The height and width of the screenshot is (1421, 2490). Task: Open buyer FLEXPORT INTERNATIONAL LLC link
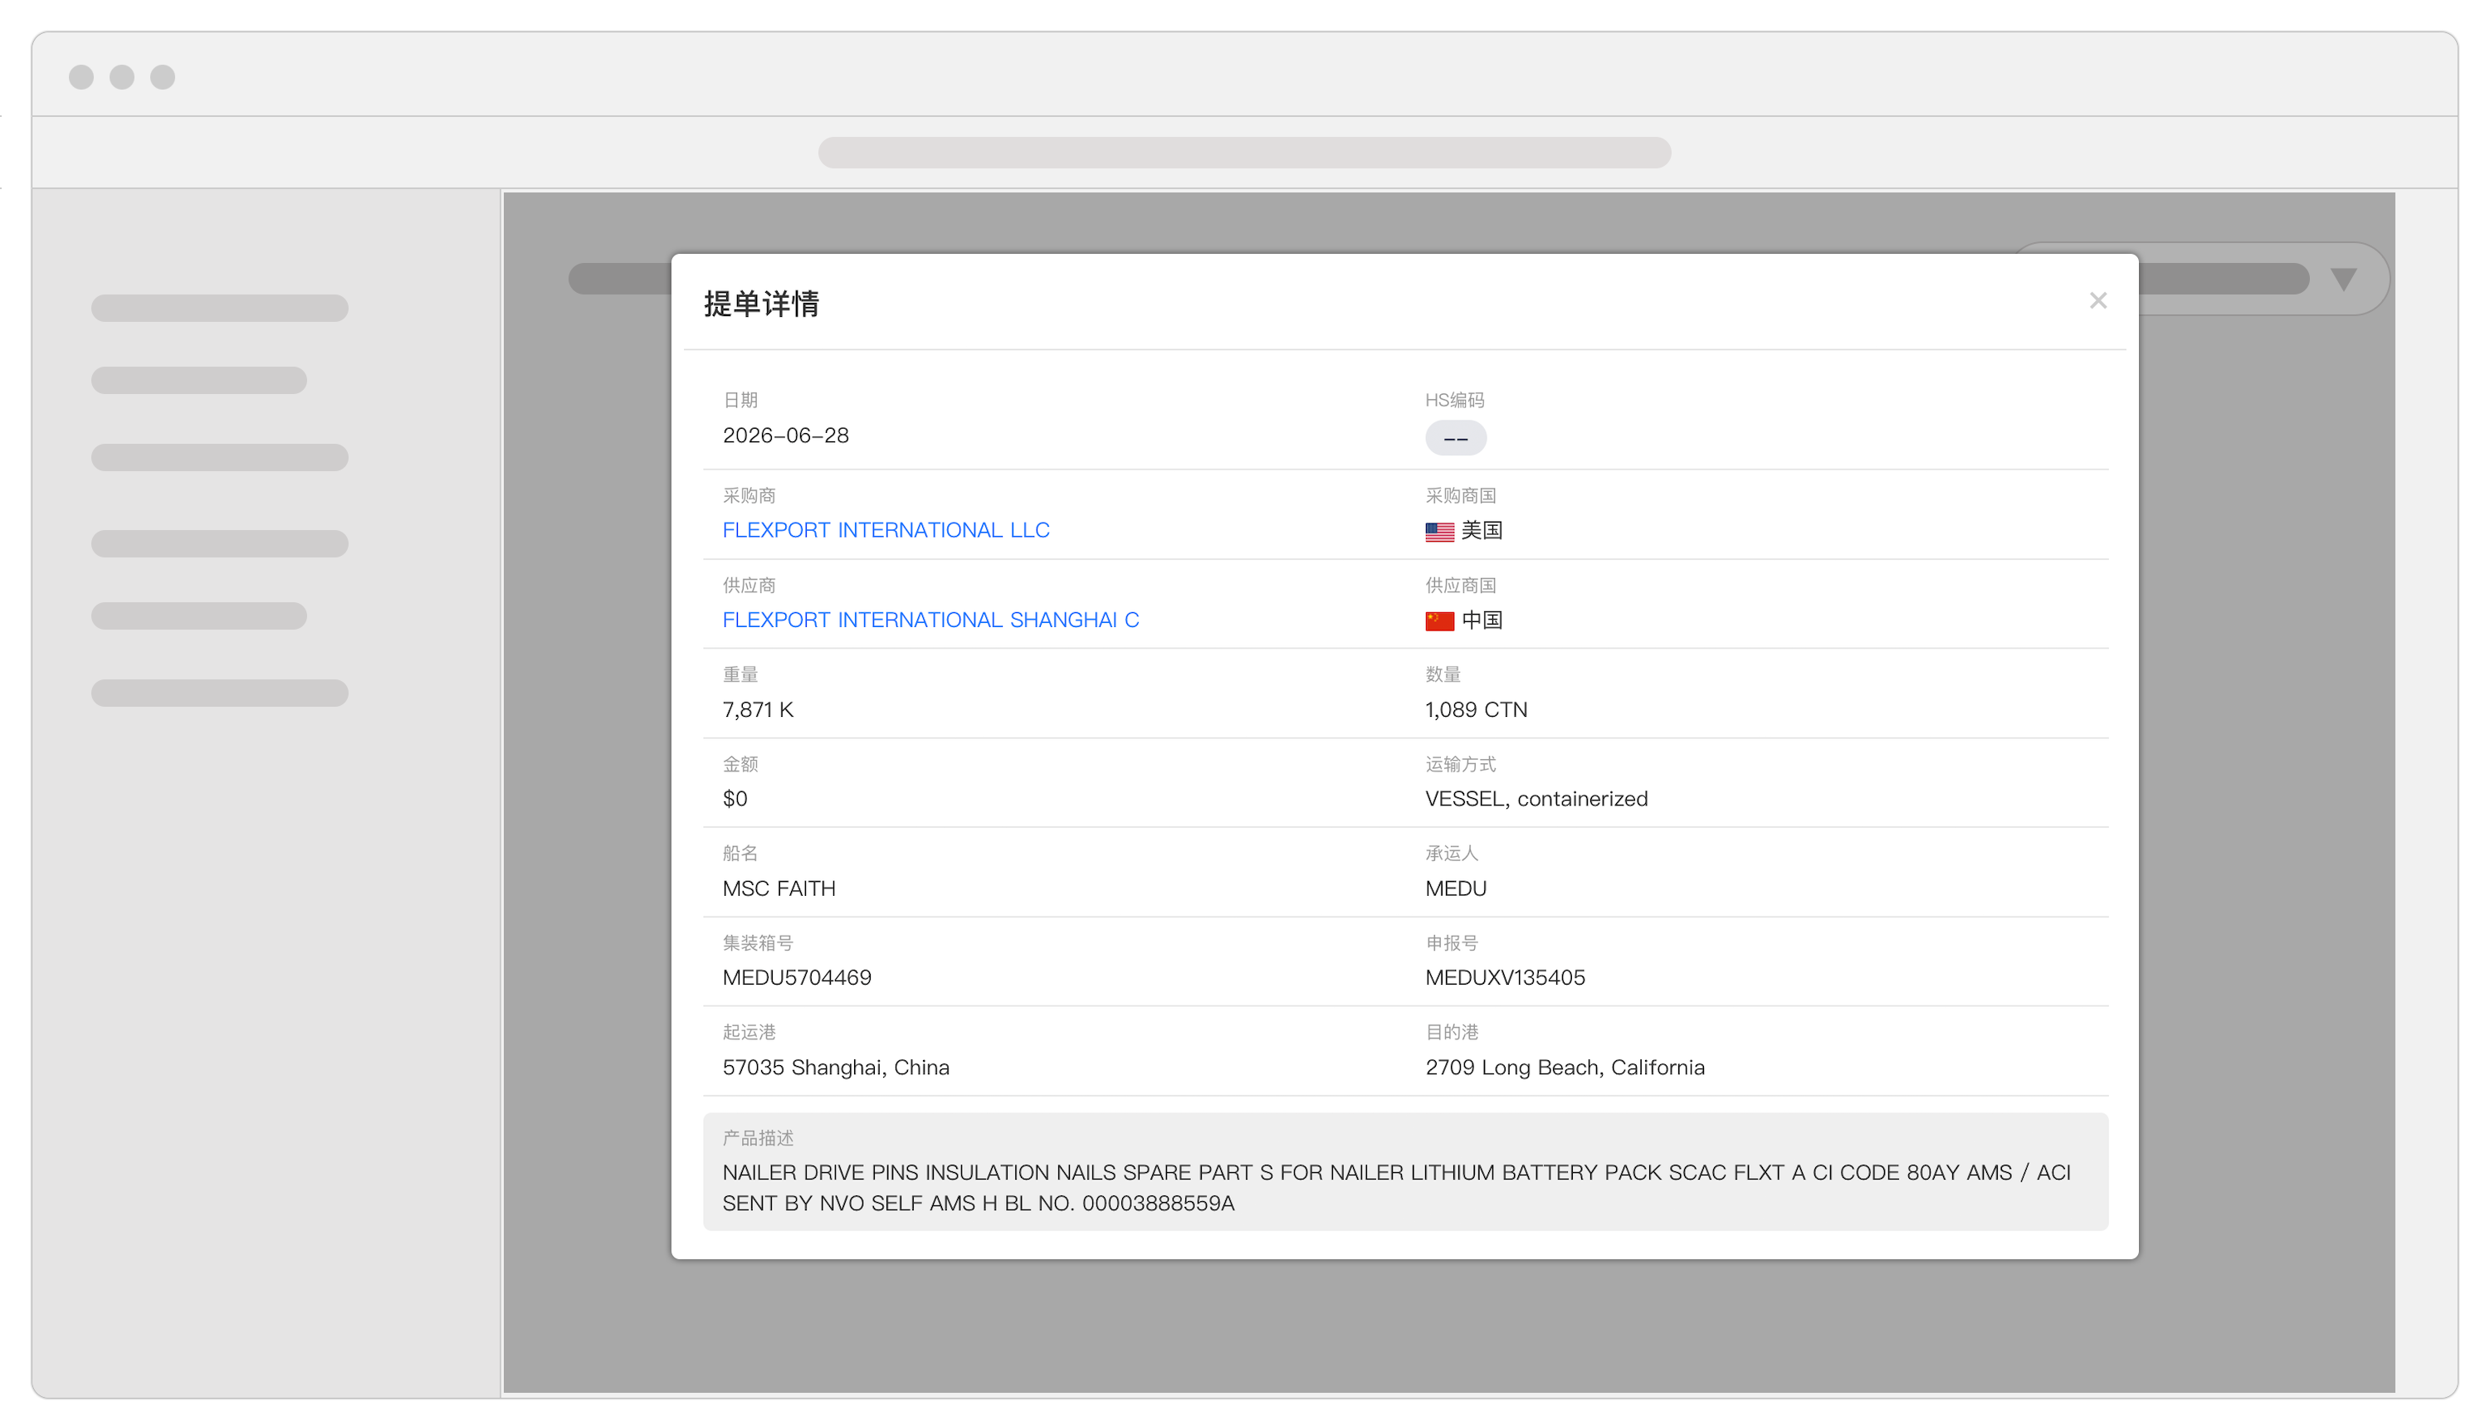click(x=886, y=530)
